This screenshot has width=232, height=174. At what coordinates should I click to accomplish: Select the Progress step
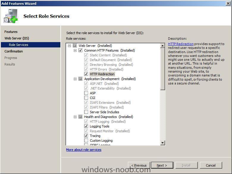[x=11, y=58]
